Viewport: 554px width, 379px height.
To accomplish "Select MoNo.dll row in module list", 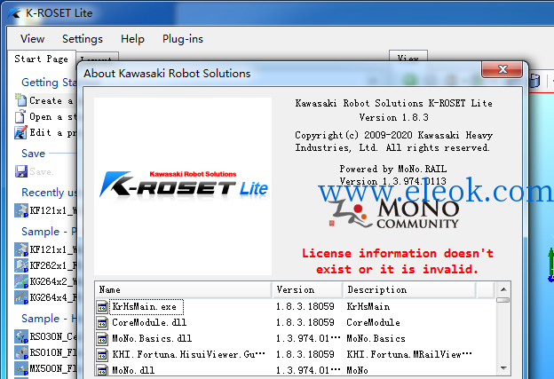I will point(295,370).
